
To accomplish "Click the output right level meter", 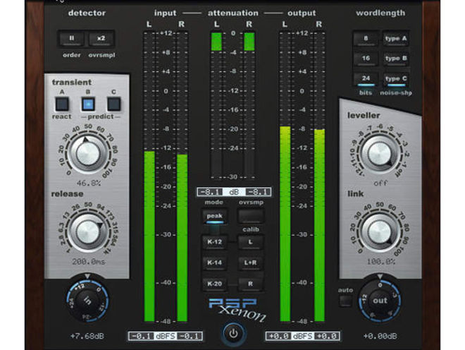I will [319, 177].
